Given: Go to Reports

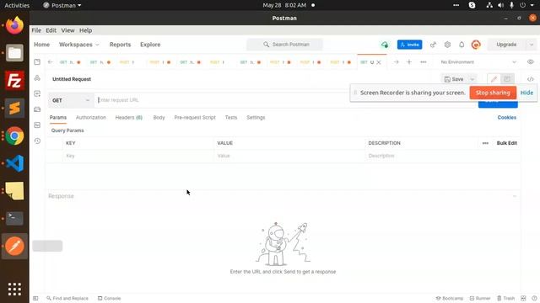Looking at the screenshot, I should (x=120, y=45).
